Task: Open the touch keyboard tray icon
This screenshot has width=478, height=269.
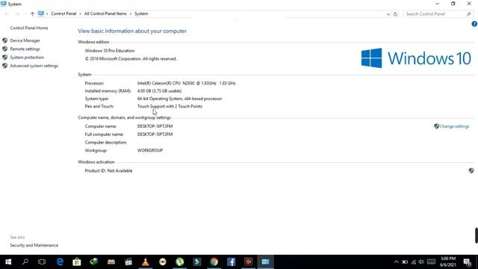Action: coord(431,262)
